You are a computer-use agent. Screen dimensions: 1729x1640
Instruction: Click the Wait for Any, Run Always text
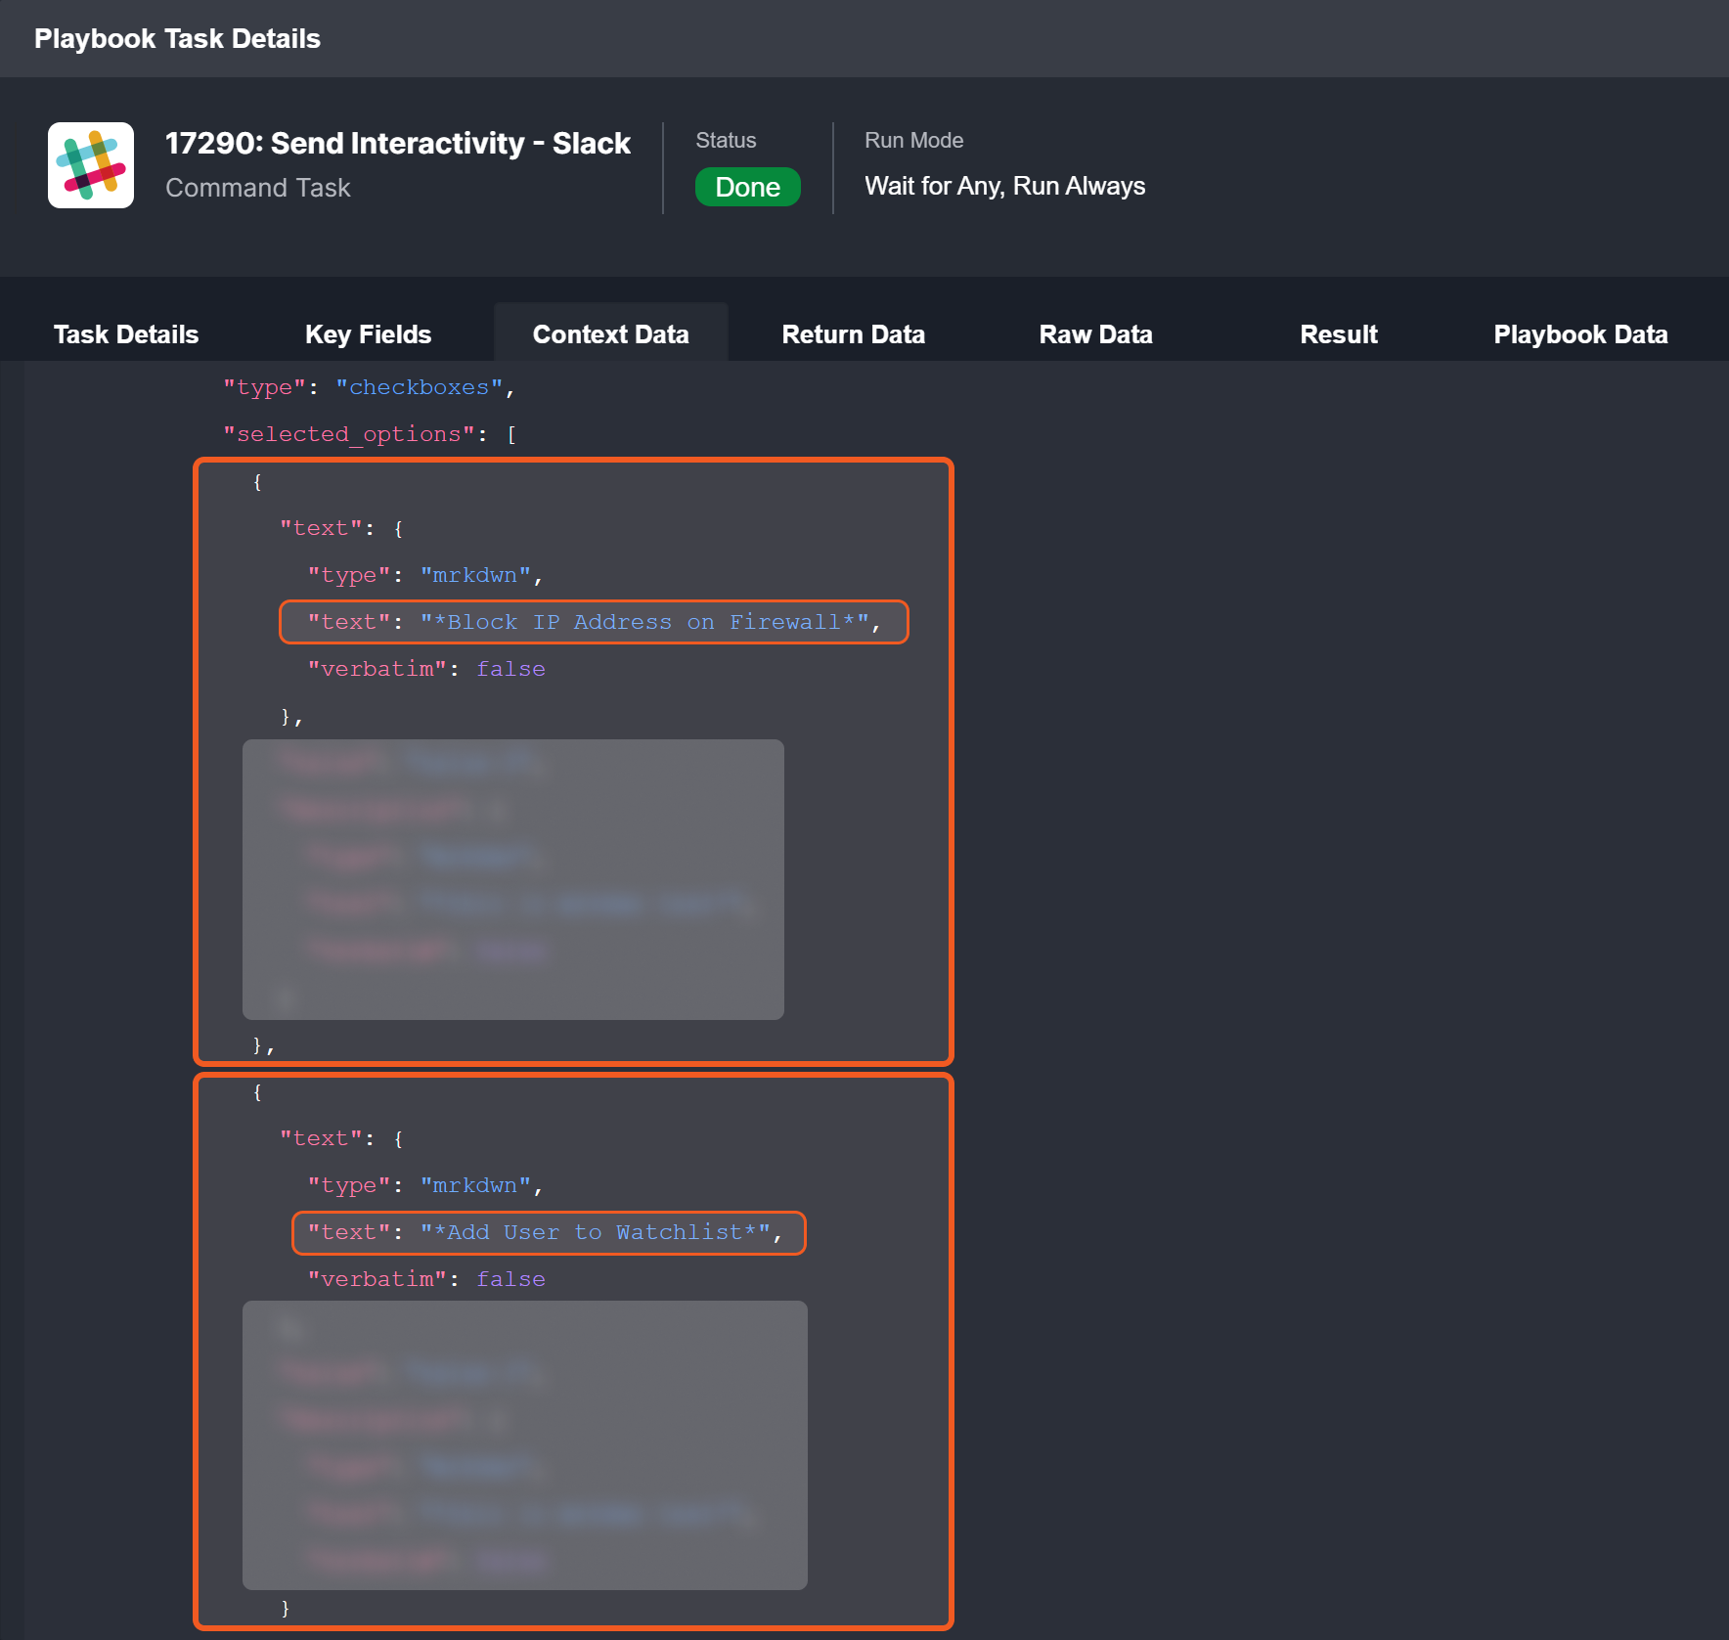pyautogui.click(x=1004, y=187)
